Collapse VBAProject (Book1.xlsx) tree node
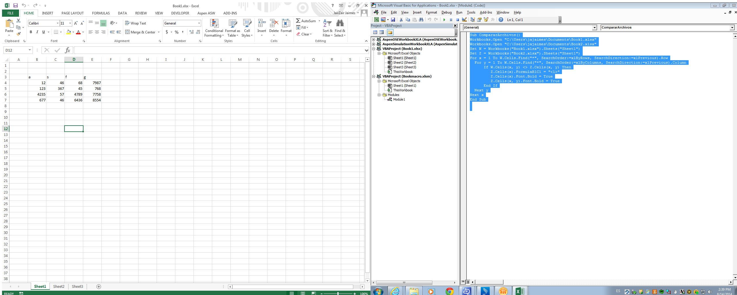This screenshot has height=295, width=737. point(374,49)
